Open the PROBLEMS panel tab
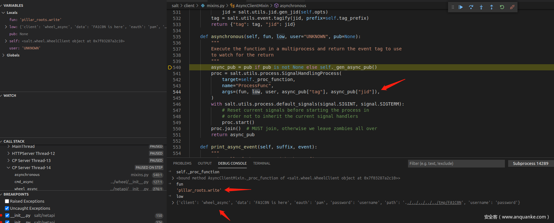Image resolution: width=554 pixels, height=223 pixels. [182, 164]
